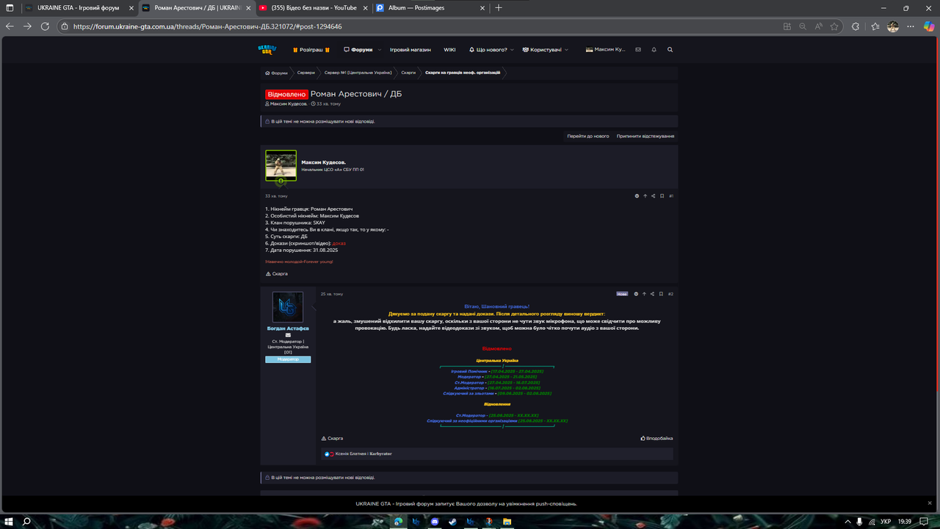Open the #1 post permalink
The height and width of the screenshot is (529, 940).
pos(671,196)
